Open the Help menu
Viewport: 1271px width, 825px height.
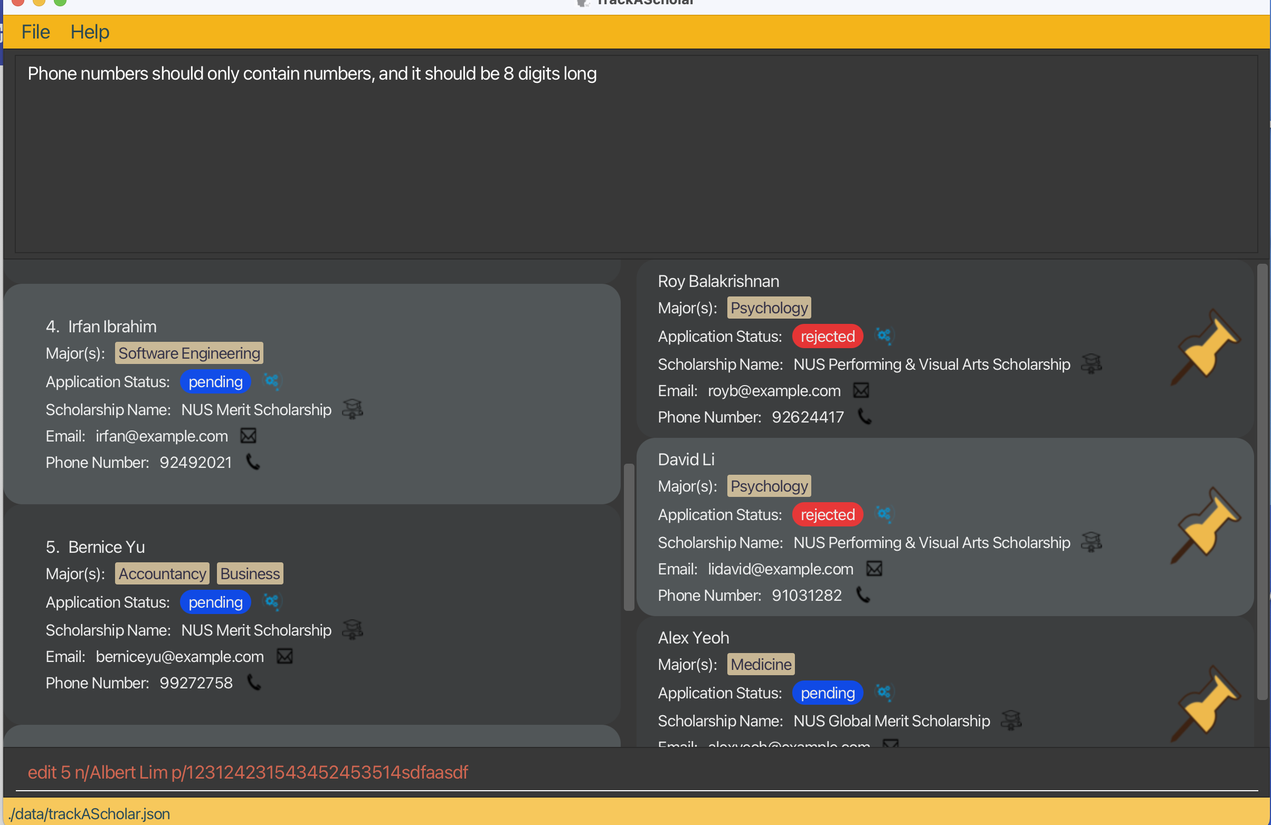[90, 32]
